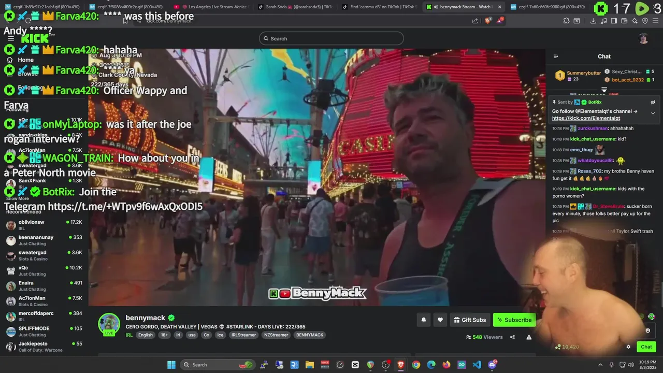Image resolution: width=663 pixels, height=373 pixels.
Task: Open the Gift Subs button
Action: pyautogui.click(x=470, y=320)
